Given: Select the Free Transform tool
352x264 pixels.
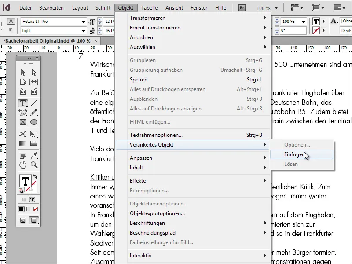Looking at the screenshot, I should tap(34, 134).
